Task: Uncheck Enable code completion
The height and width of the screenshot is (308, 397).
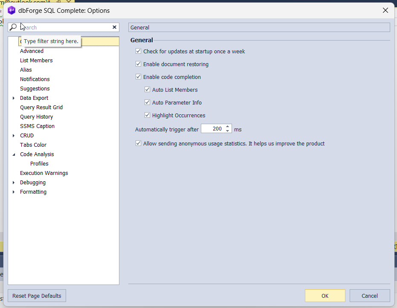Action: click(x=138, y=77)
